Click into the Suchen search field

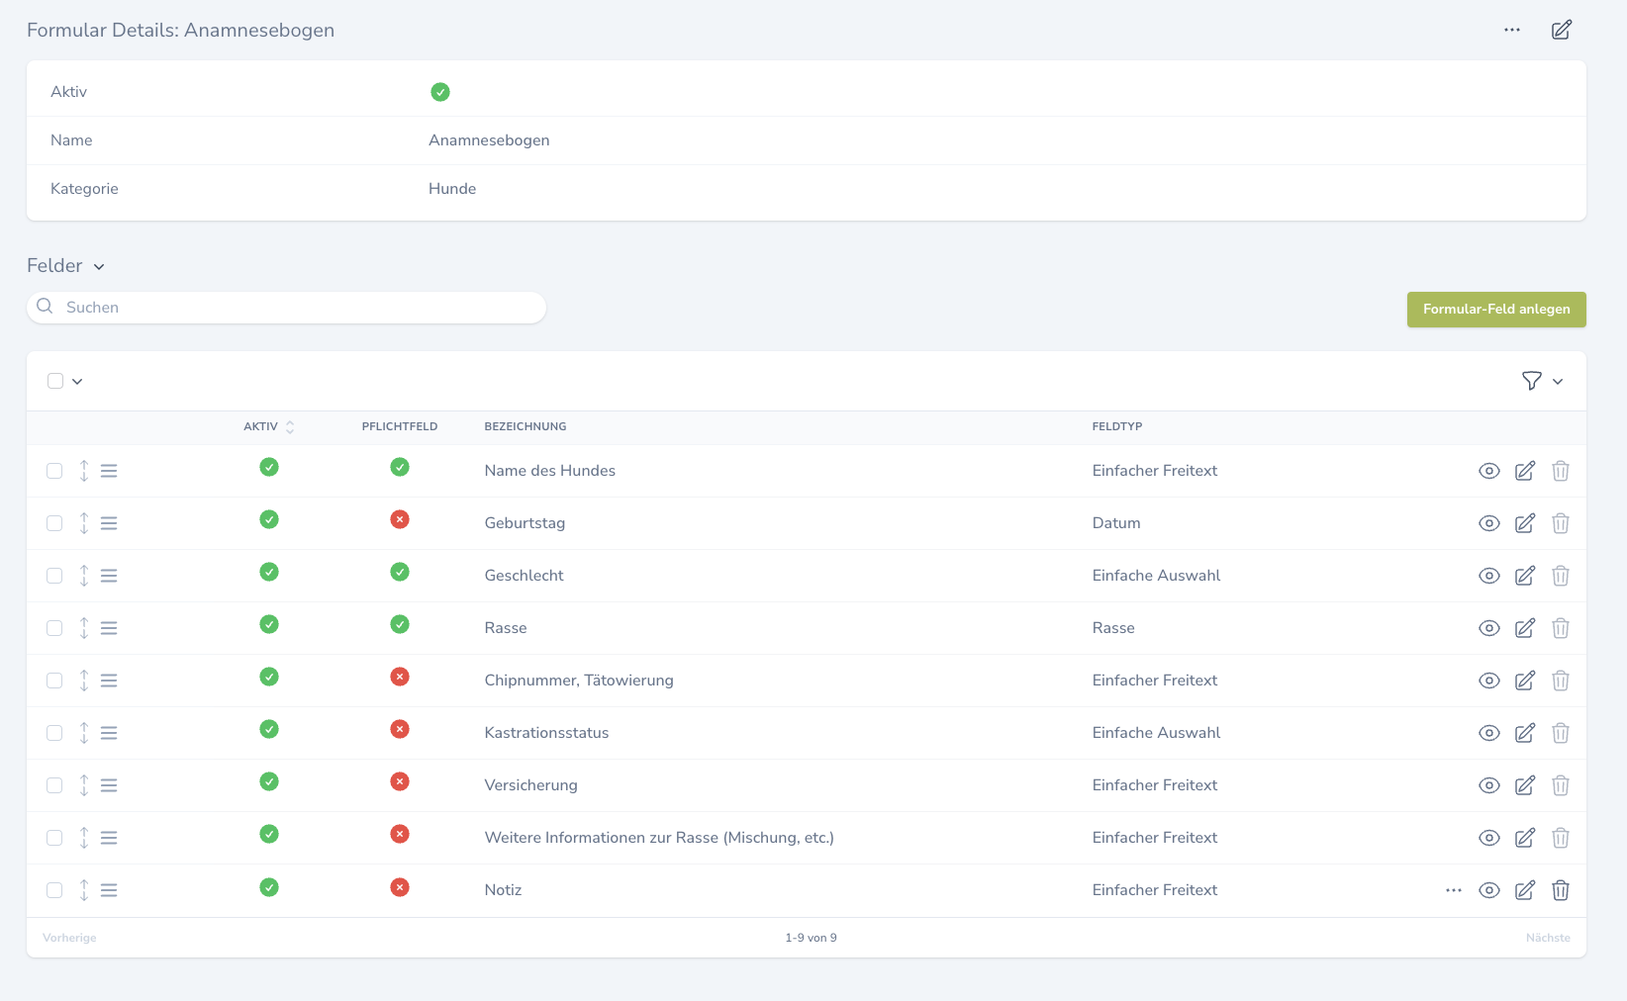287,308
